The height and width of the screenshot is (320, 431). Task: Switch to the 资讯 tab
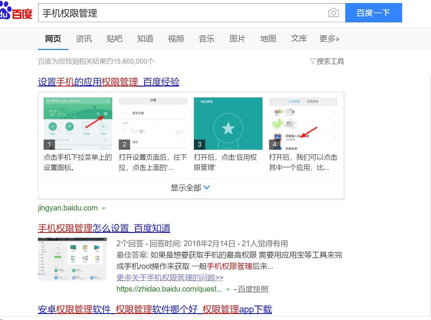84,39
